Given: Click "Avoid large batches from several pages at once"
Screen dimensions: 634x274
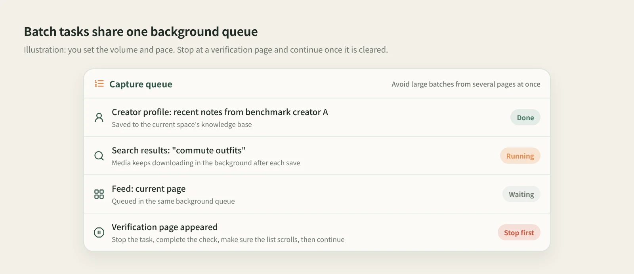Looking at the screenshot, I should pos(466,84).
